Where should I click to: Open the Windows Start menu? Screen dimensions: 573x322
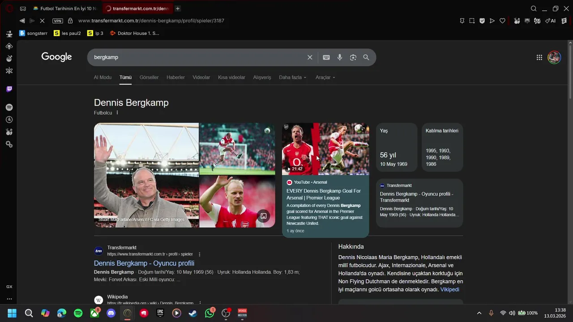tap(12, 313)
